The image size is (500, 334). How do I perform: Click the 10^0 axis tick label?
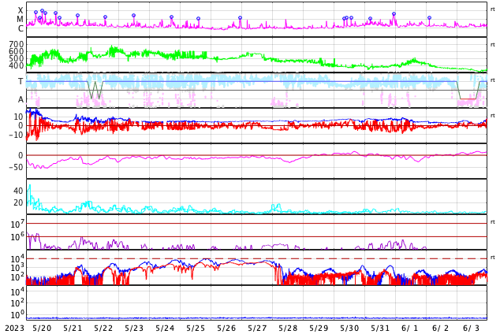click(17, 314)
